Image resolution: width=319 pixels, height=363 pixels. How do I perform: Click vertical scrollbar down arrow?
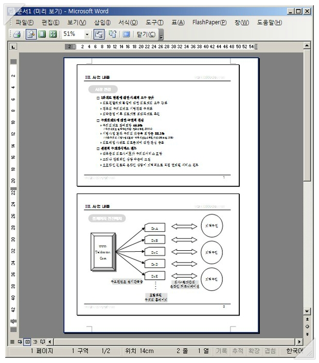pyautogui.click(x=307, y=311)
